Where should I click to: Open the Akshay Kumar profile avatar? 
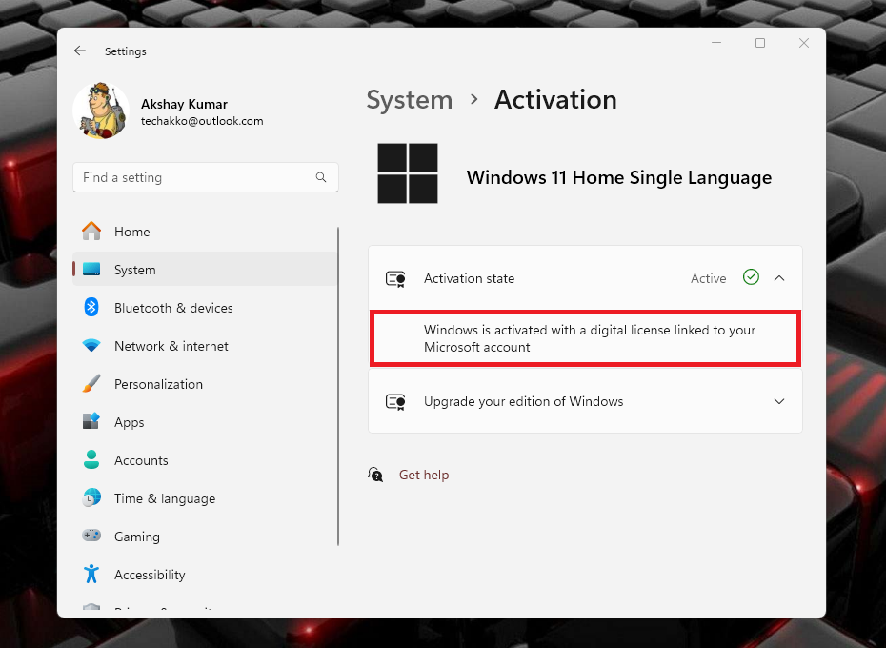[100, 111]
